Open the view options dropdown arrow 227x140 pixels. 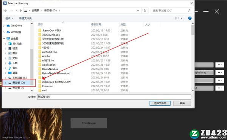181,18
